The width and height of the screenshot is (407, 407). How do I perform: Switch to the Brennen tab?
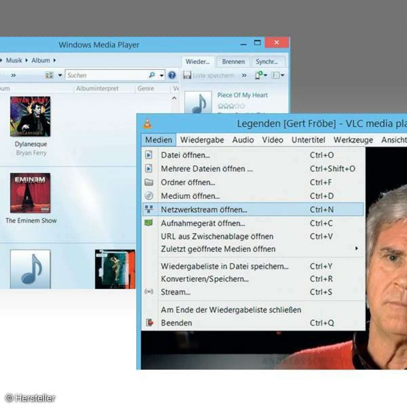click(233, 61)
